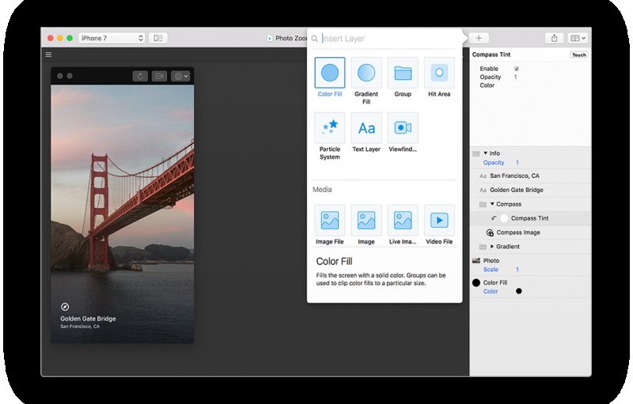Choose the Image media layer
The width and height of the screenshot is (633, 404).
[366, 220]
